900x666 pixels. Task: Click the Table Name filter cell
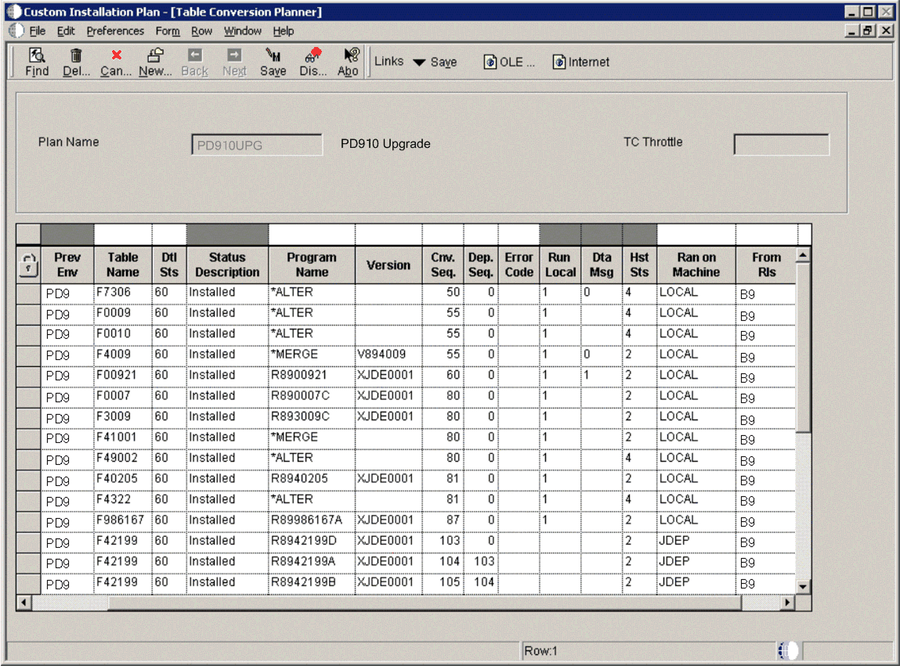tap(123, 234)
